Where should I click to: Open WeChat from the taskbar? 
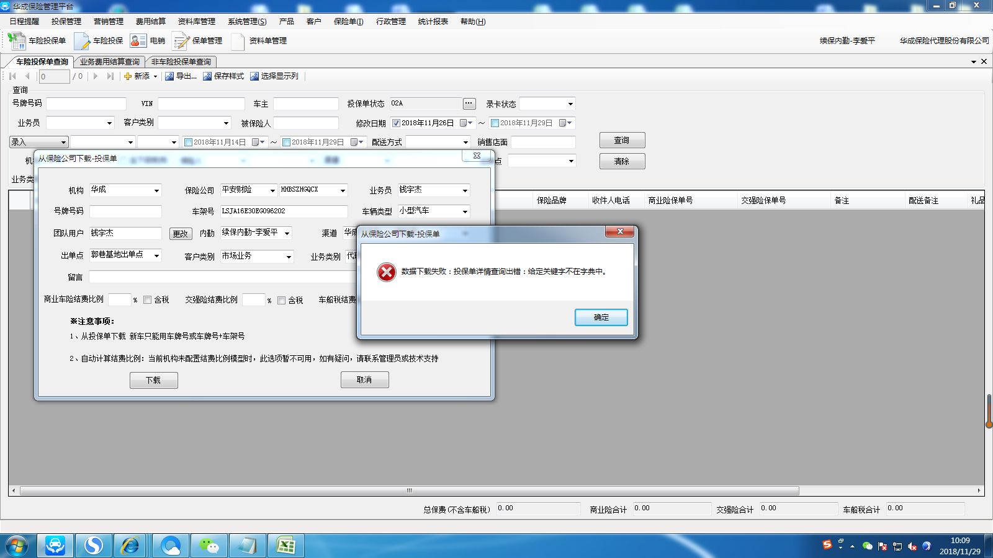pyautogui.click(x=209, y=546)
